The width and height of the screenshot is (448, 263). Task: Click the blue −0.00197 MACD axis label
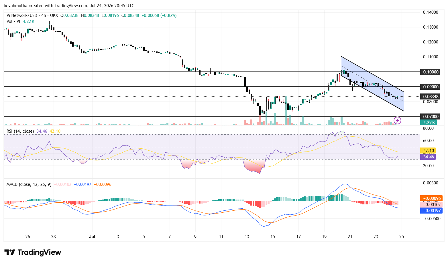(x=431, y=210)
